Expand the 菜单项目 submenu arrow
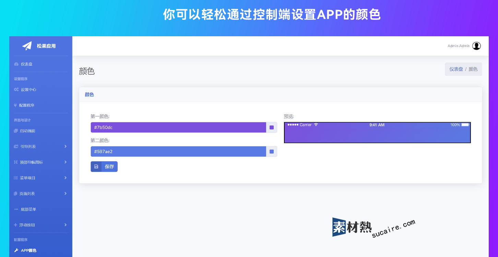The width and height of the screenshot is (498, 257). click(x=66, y=178)
